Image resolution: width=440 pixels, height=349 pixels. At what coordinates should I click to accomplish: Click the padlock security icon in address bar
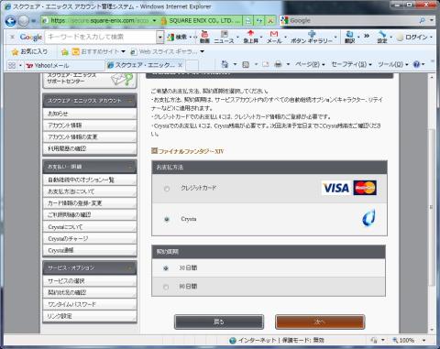point(163,21)
